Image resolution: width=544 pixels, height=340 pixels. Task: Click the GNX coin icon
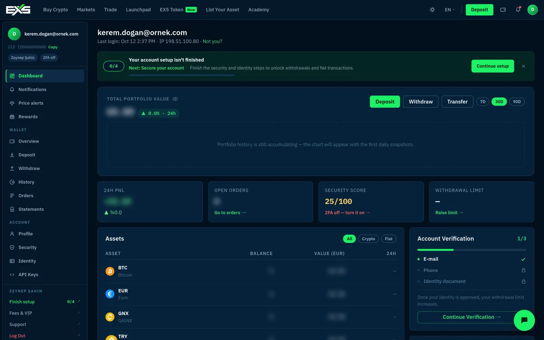110,317
